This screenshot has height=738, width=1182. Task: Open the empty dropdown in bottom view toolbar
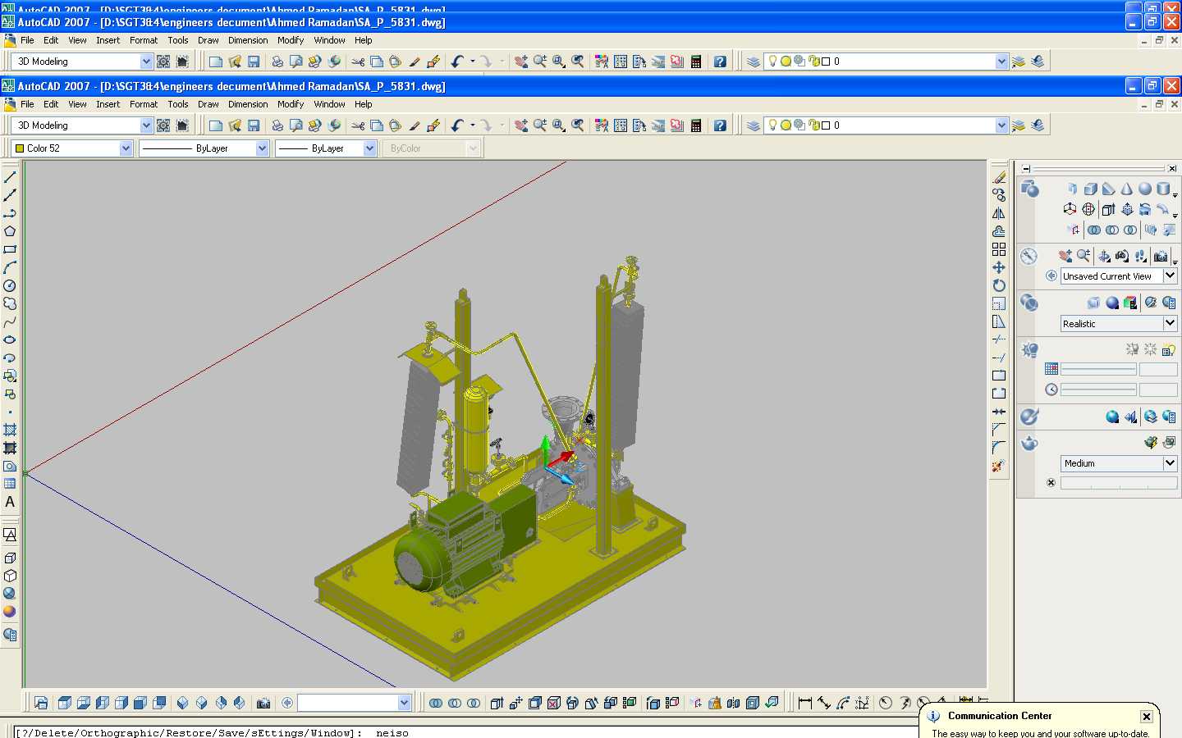(x=404, y=703)
